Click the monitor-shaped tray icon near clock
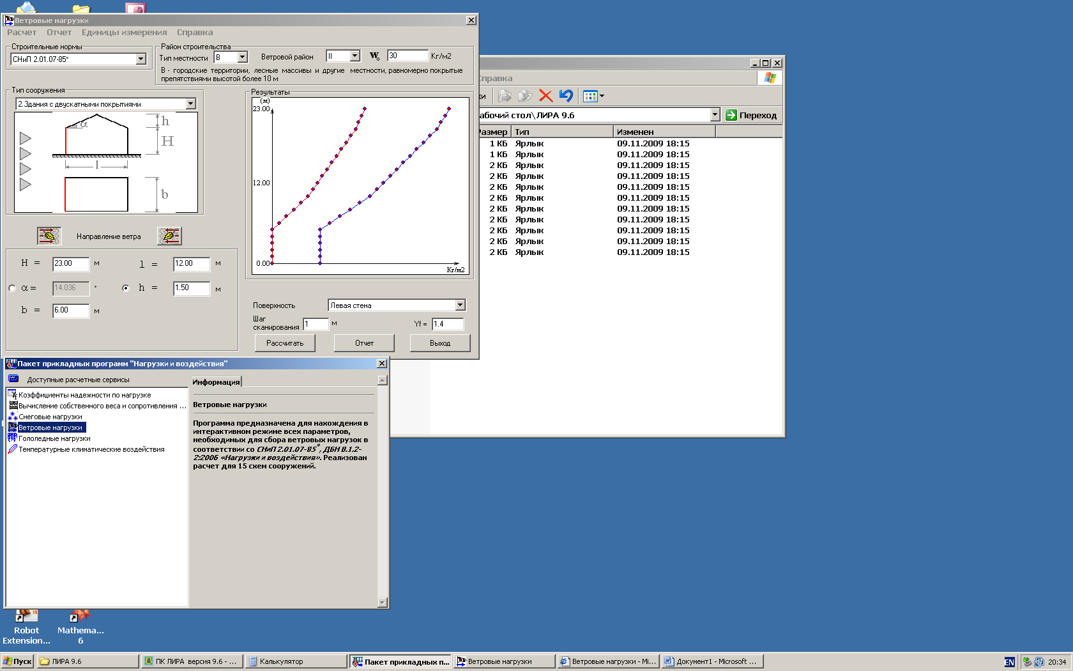Screen dimensions: 1073x671 click(1039, 662)
